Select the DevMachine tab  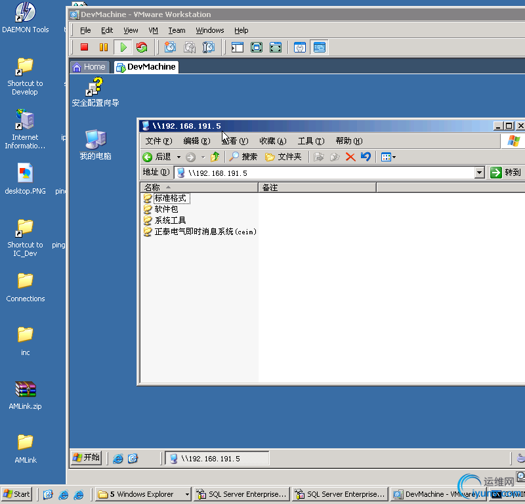(x=146, y=67)
